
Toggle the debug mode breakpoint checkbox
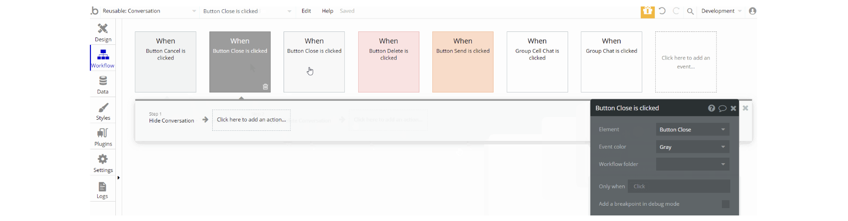point(725,204)
